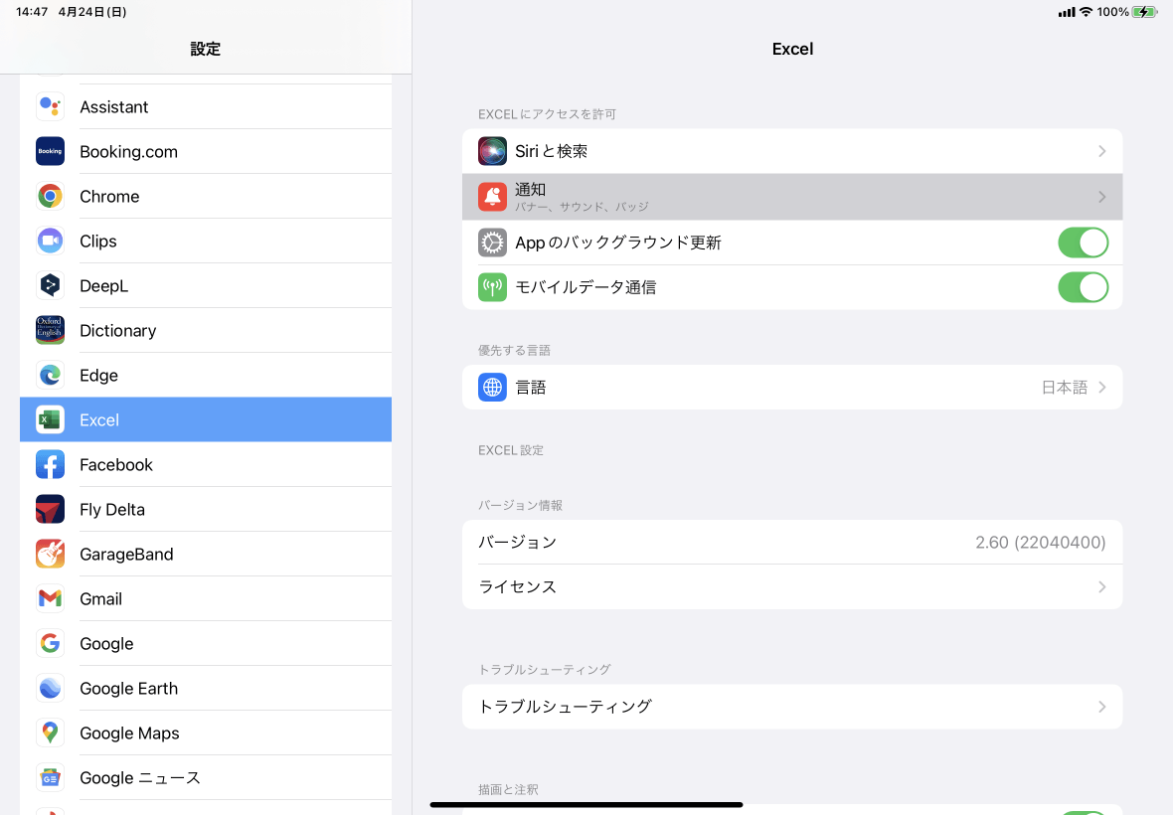Image resolution: width=1173 pixels, height=815 pixels.
Task: Tap the gear icon for background refresh
Action: 492,243
